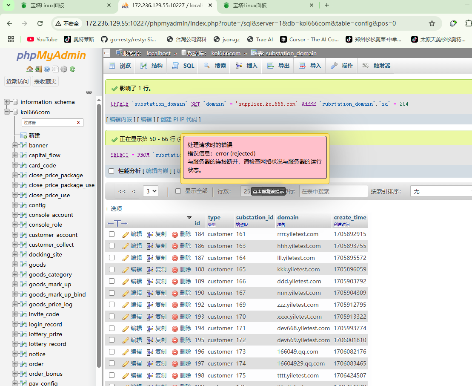Click red delete icon for row 190

(x=175, y=293)
